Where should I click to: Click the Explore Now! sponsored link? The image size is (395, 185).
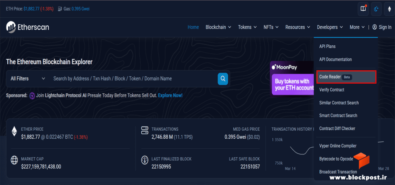click(x=170, y=96)
